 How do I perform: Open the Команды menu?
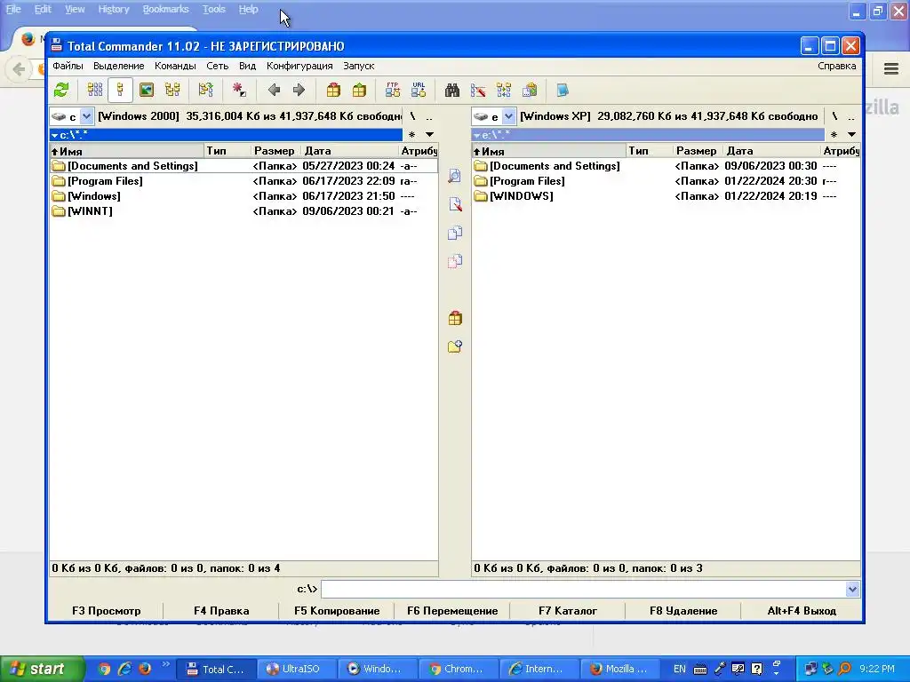[x=175, y=66]
